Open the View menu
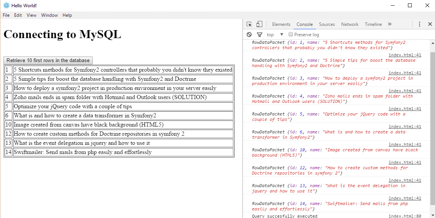Viewport: 435px width, 218px height. [x=31, y=15]
